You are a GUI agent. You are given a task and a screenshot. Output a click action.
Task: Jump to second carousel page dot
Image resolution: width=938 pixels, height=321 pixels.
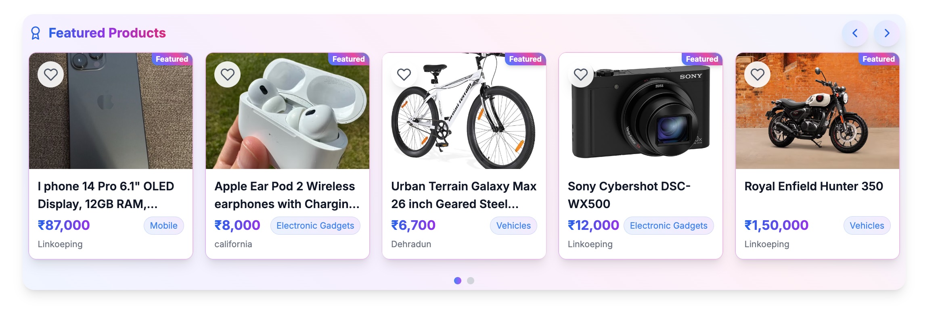point(471,281)
